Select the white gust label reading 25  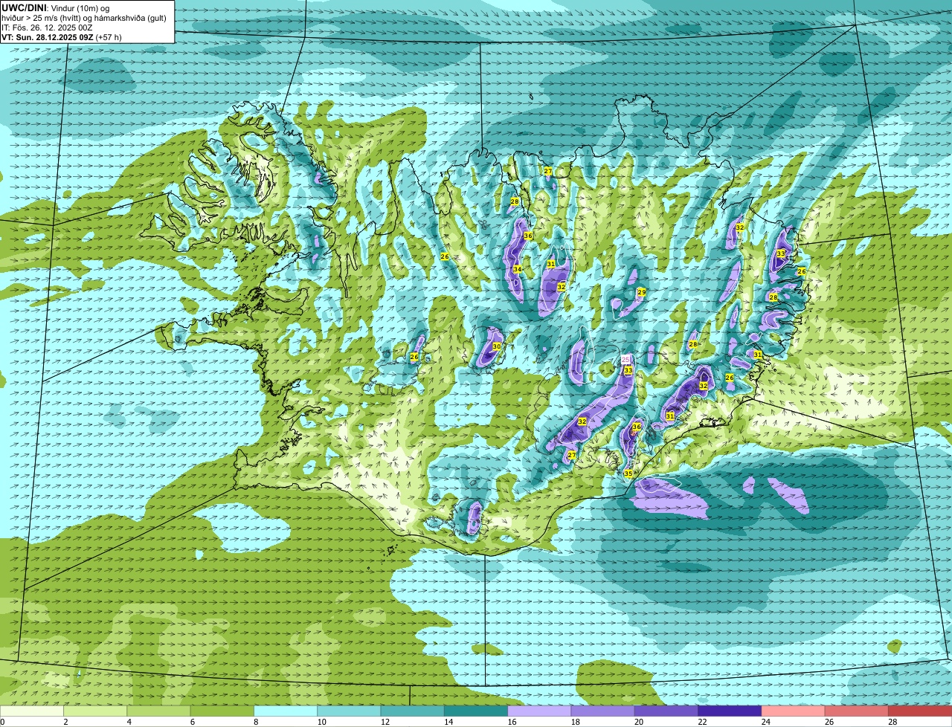[x=625, y=360]
